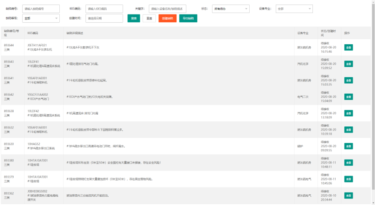Screen dimensions: 375x205
Task: Expand the 设备专业 dropdown
Action: point(294,9)
